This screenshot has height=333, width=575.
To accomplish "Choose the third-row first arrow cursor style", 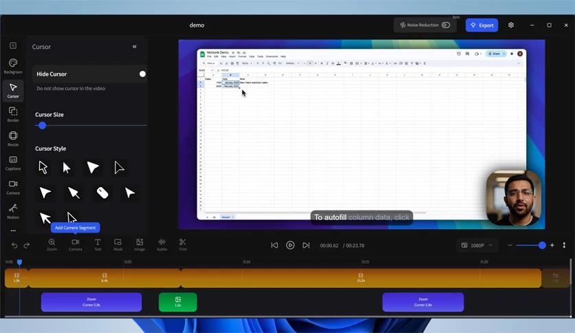I will coord(45,217).
